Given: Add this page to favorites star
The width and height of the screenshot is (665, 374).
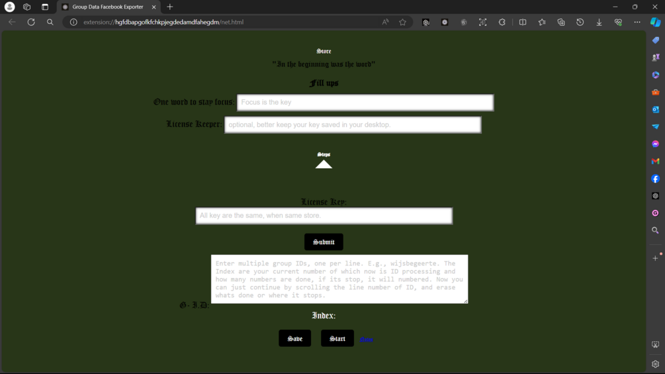Looking at the screenshot, I should point(402,22).
